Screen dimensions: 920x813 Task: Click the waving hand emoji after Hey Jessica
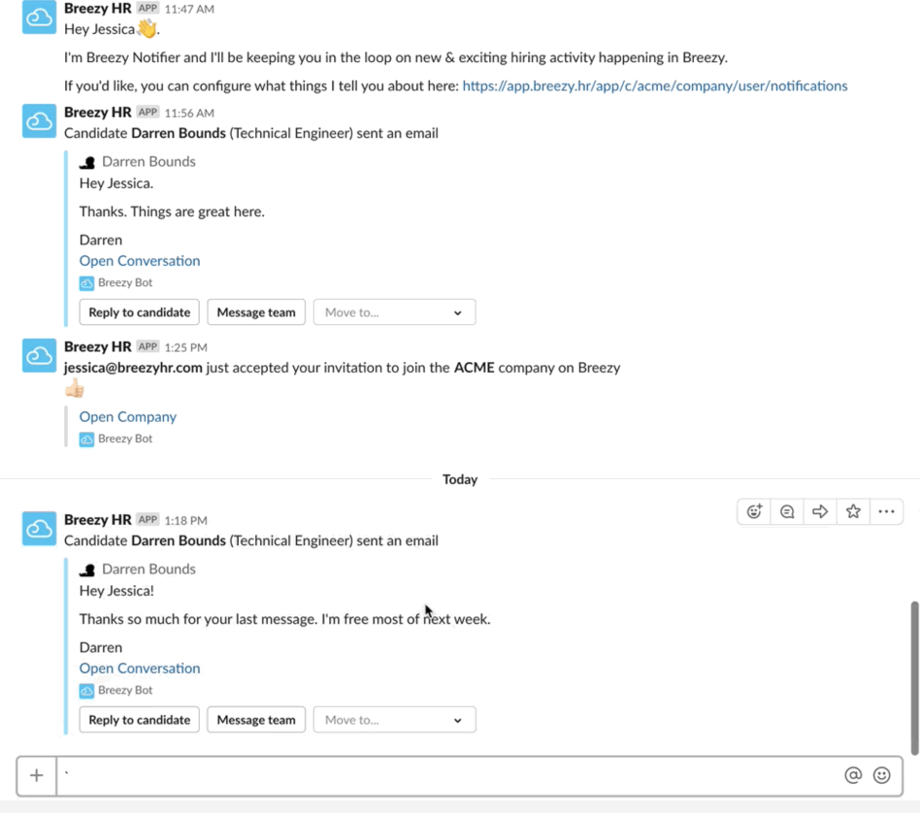(x=148, y=28)
